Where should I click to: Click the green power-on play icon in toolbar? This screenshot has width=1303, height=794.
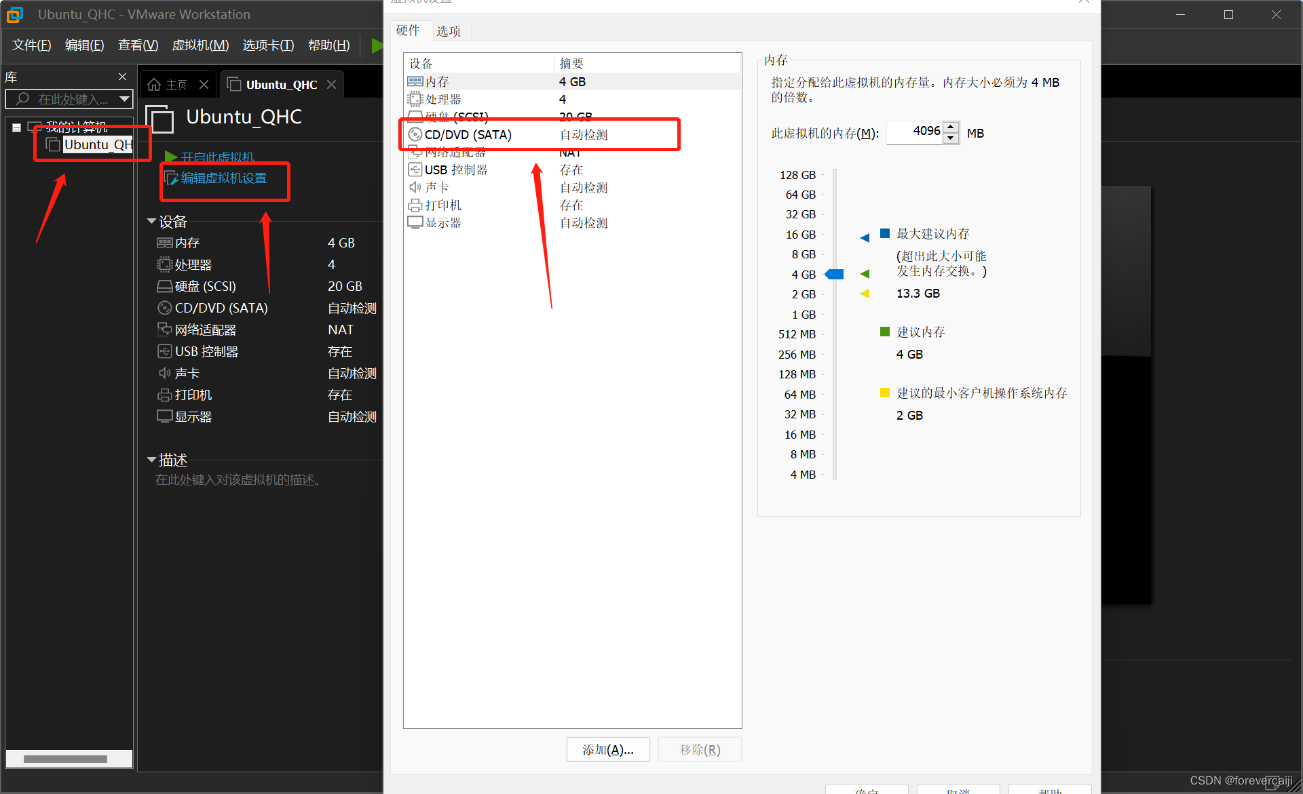[x=377, y=45]
